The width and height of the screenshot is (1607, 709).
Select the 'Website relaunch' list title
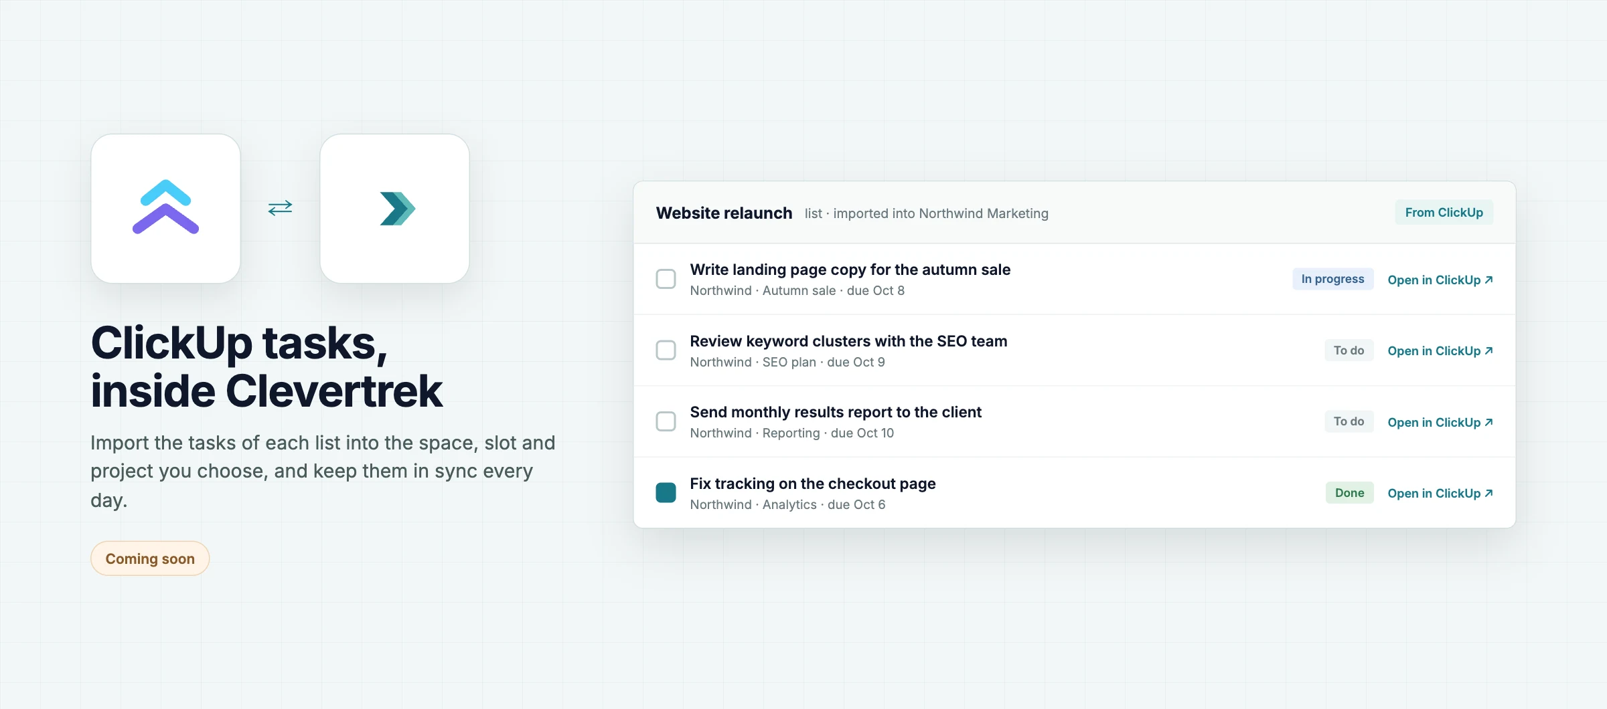[724, 213]
